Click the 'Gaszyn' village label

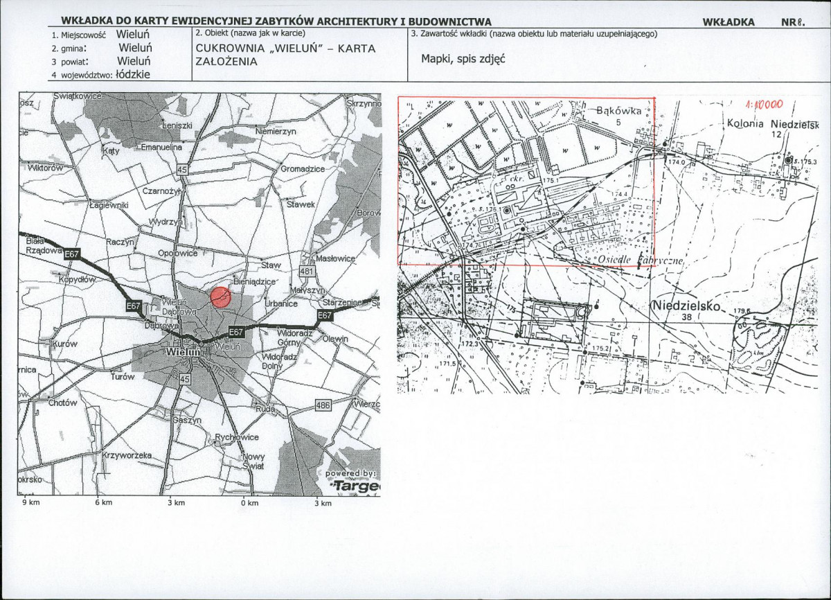(x=187, y=421)
